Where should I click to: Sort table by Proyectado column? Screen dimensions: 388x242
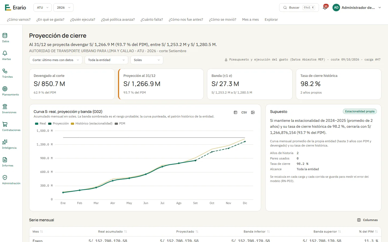click(x=187, y=232)
